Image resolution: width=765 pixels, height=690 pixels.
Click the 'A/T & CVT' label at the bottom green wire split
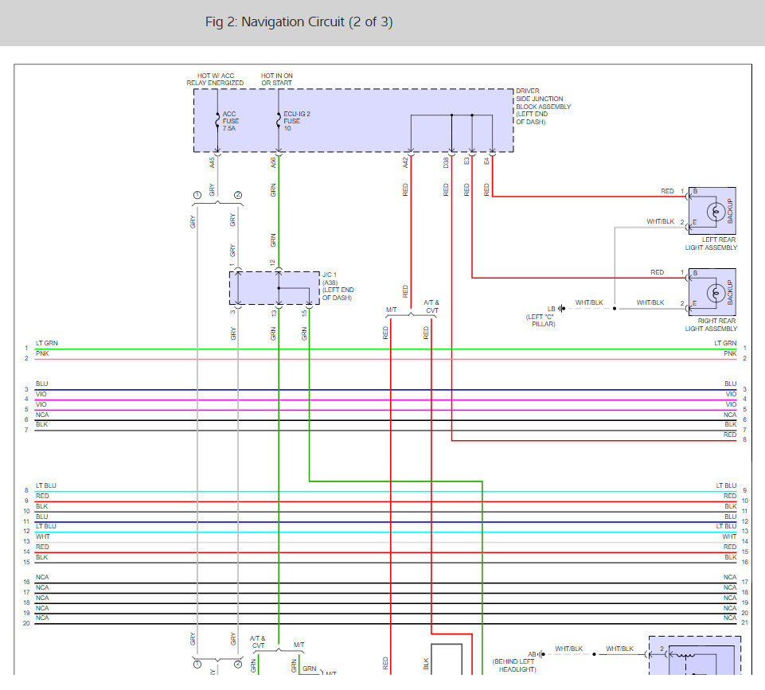(x=258, y=641)
